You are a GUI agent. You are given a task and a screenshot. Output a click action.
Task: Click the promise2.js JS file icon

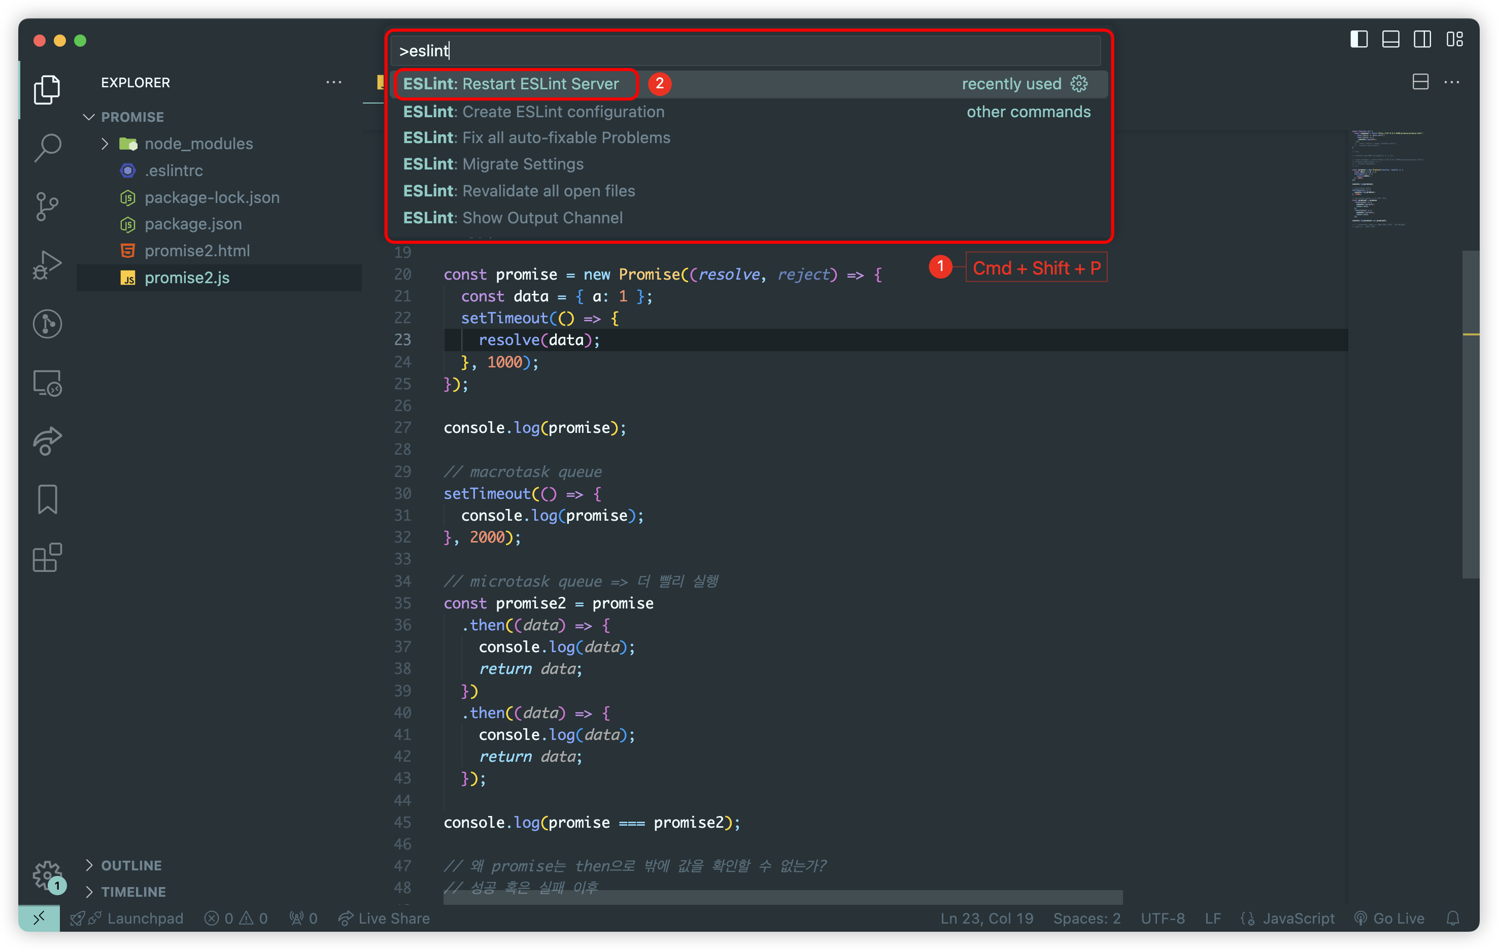127,278
